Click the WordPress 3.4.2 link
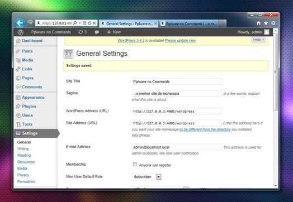The height and width of the screenshot is (202, 293). click(x=131, y=41)
